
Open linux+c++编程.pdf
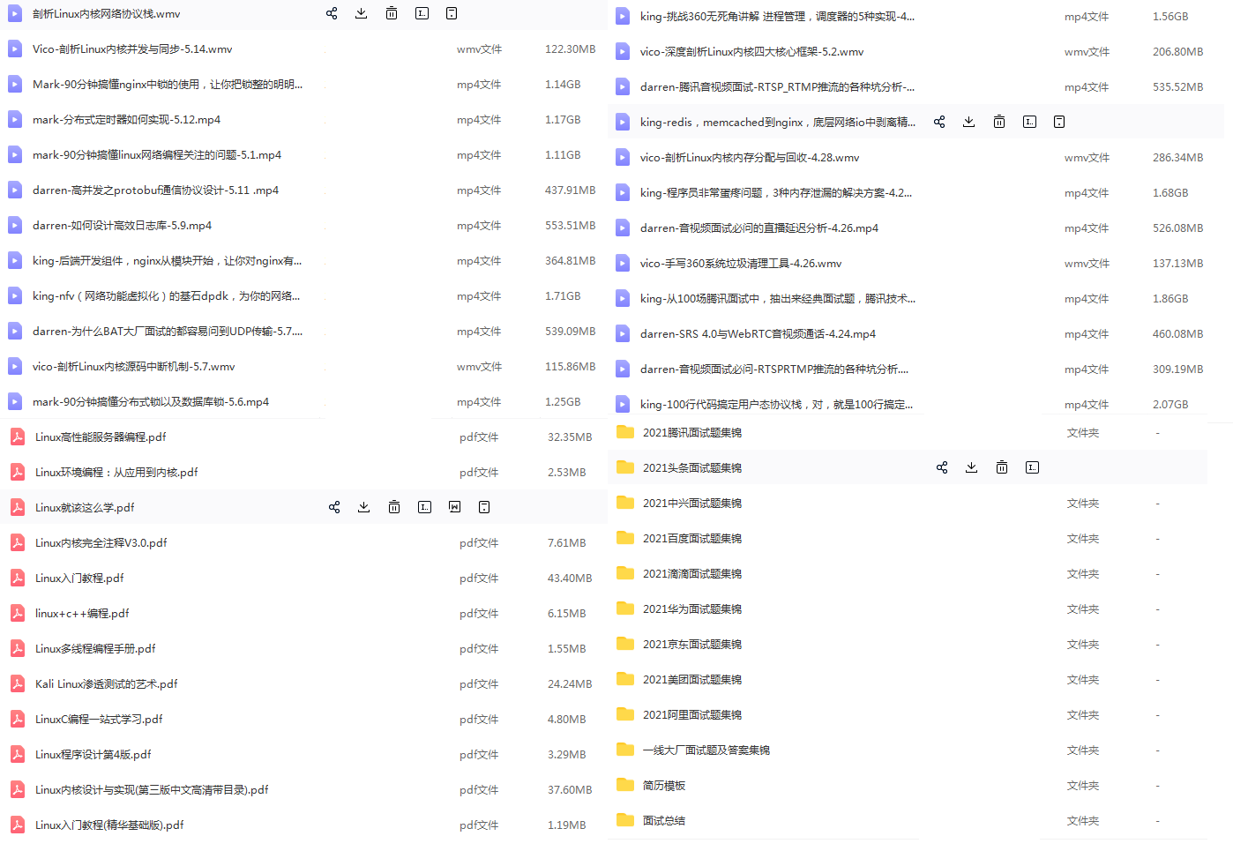pyautogui.click(x=82, y=613)
